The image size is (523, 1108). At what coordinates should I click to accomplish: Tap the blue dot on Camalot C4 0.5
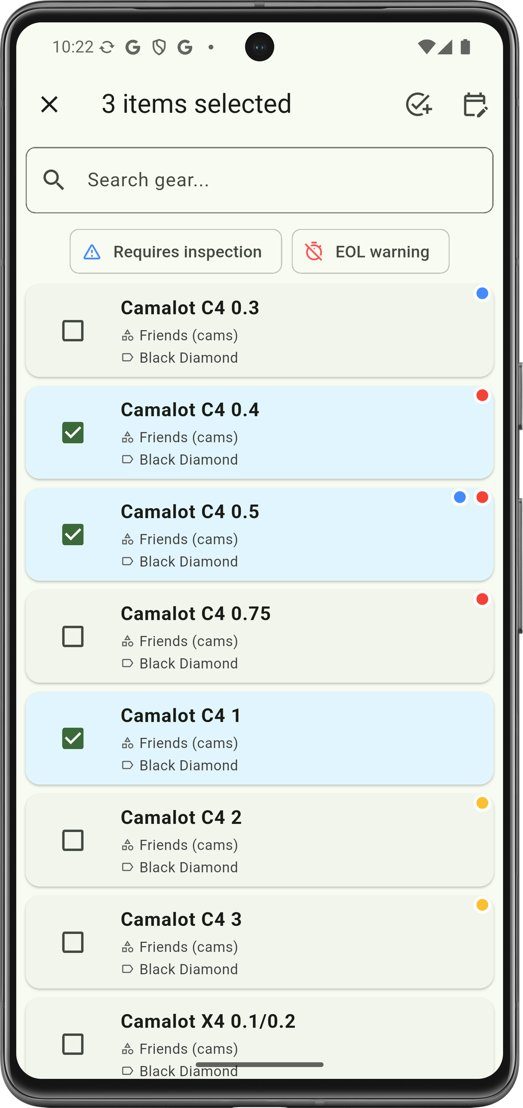click(x=460, y=497)
